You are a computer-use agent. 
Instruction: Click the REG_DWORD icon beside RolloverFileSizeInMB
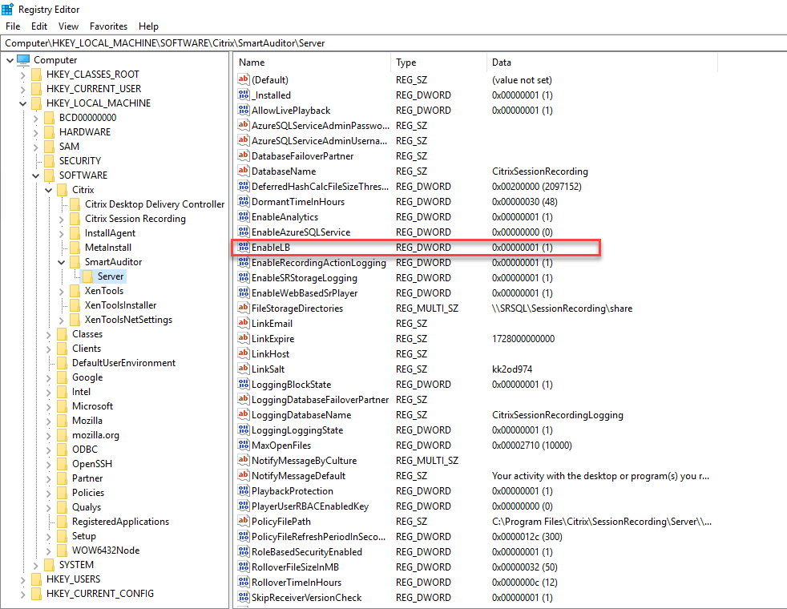coord(242,567)
